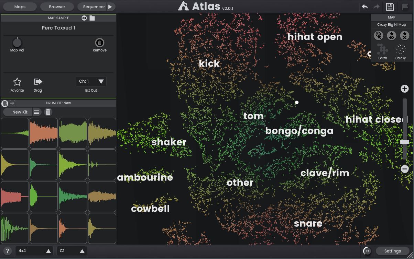Delete the drum kit with the trash icon
Viewport: 414px width, 259px height.
click(48, 112)
